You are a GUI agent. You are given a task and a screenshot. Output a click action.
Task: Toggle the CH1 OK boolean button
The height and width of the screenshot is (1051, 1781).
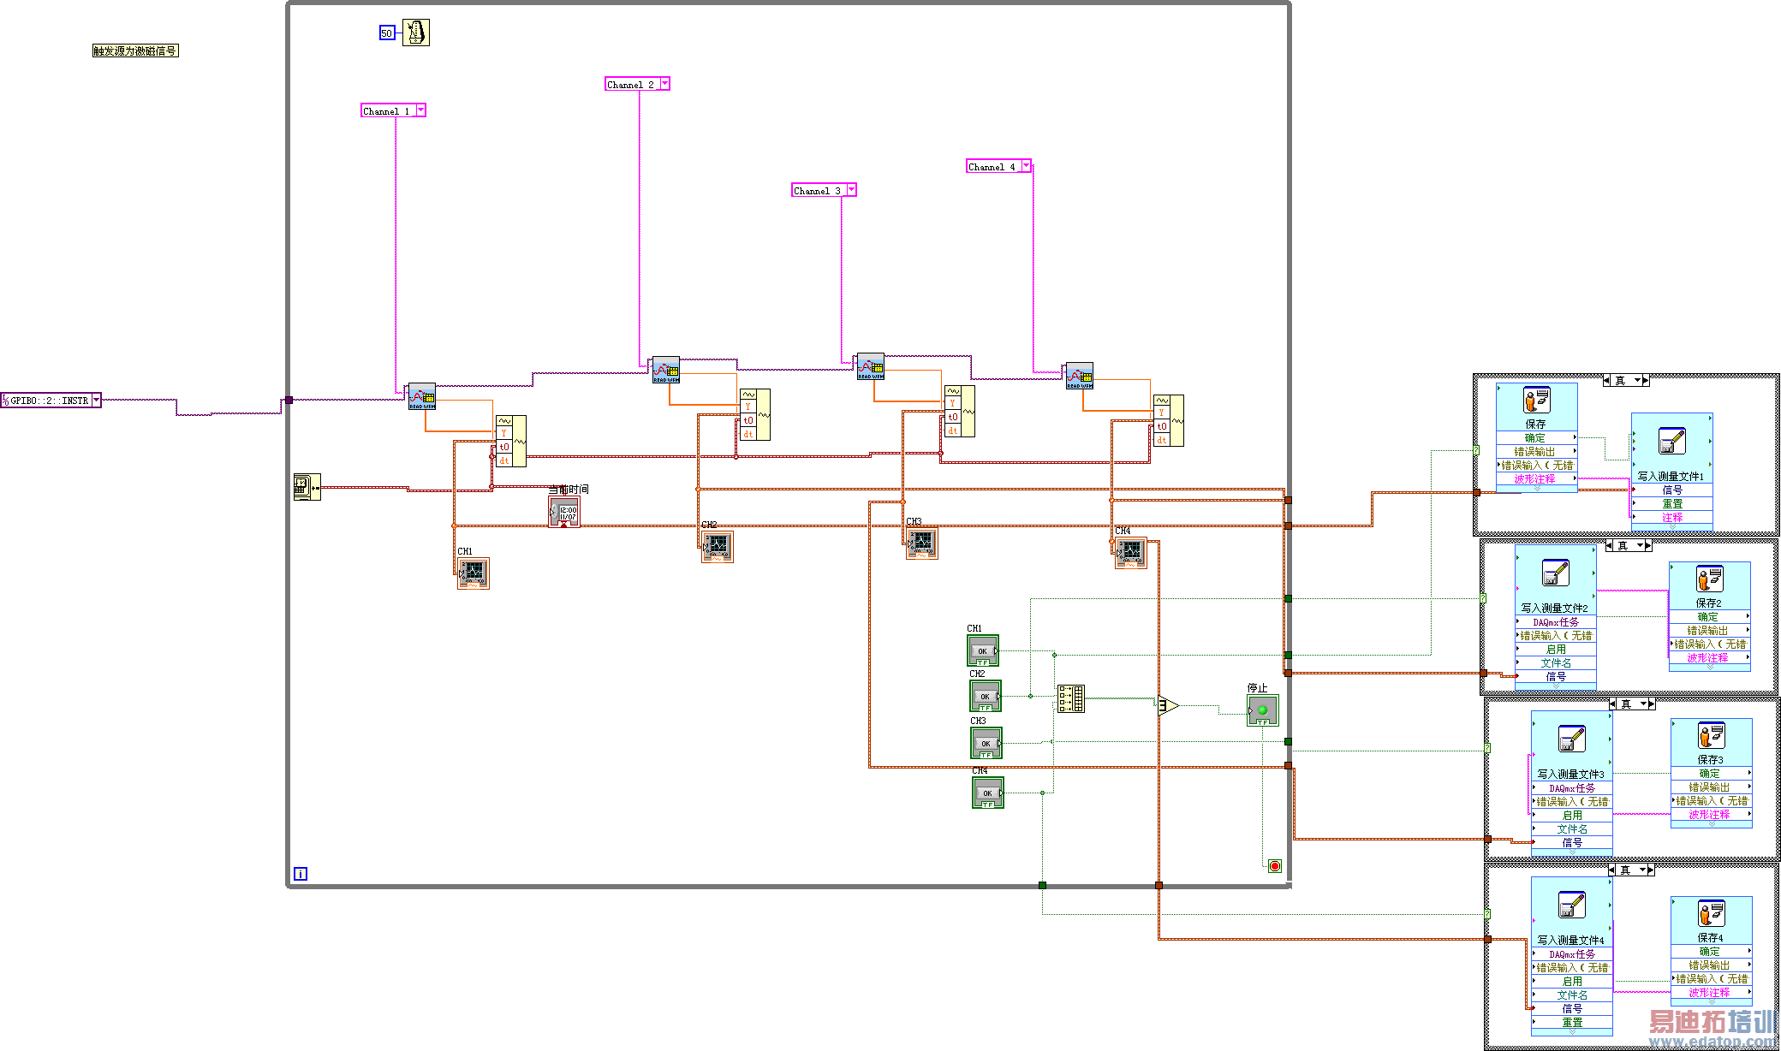[x=983, y=650]
